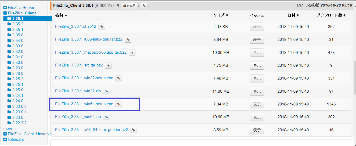Click link icon beside x86_64-linux-gnu.tar.bz2 file

click(x=133, y=130)
